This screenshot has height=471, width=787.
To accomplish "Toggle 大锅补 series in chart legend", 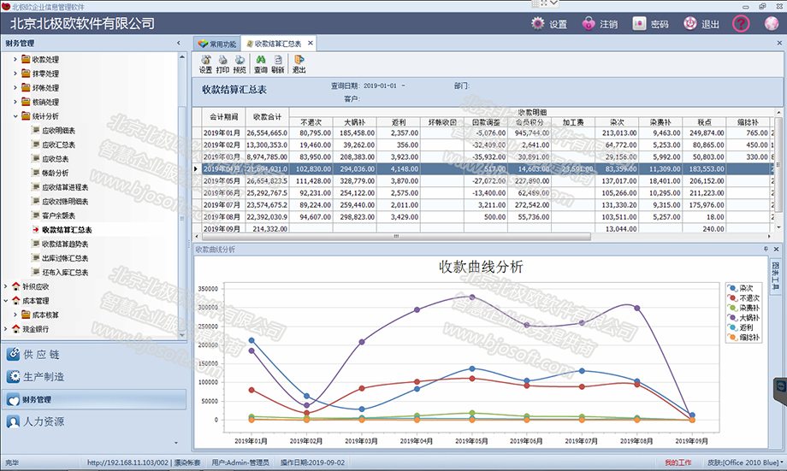I will pyautogui.click(x=744, y=317).
